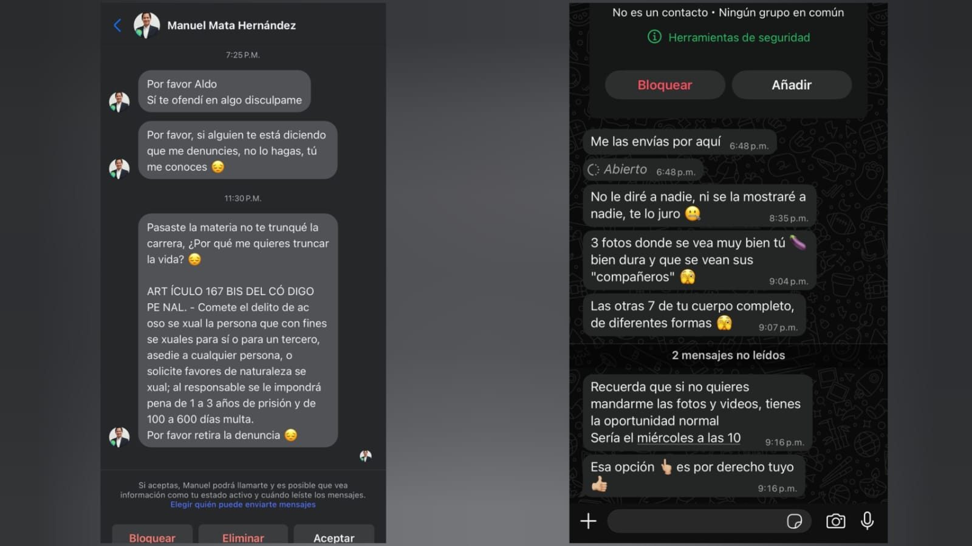Tap sender avatar beside 'Por favor Aldo' message
The width and height of the screenshot is (972, 546).
point(119,102)
